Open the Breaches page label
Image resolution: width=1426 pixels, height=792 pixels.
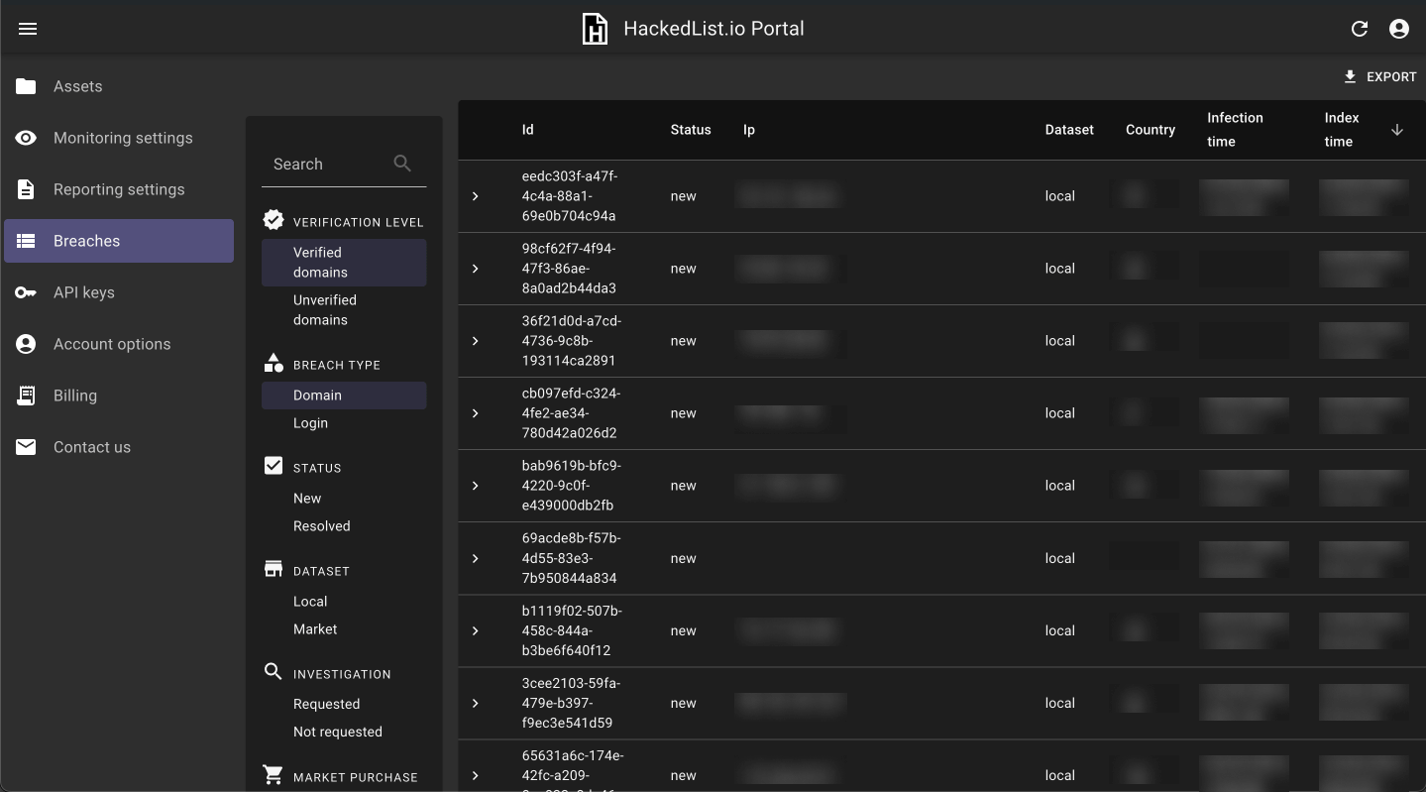coord(86,241)
